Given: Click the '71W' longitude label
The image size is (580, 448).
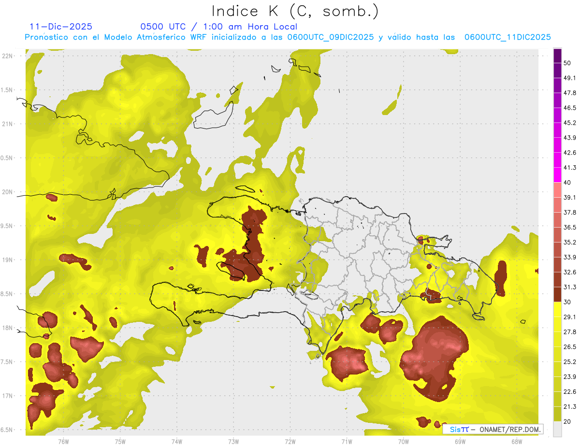Looking at the screenshot, I should (x=347, y=441).
